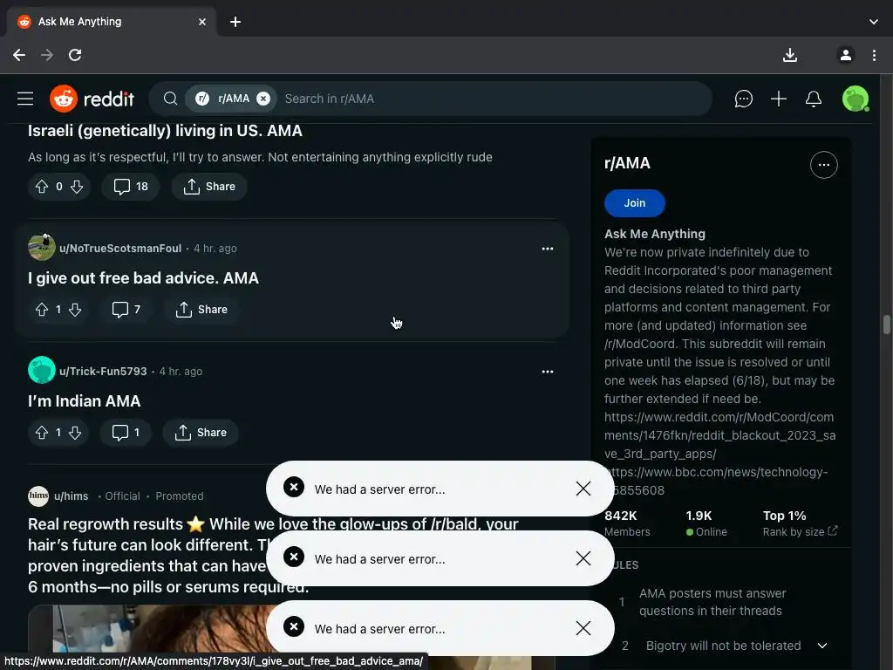Upvote the free bad advice post

42,310
